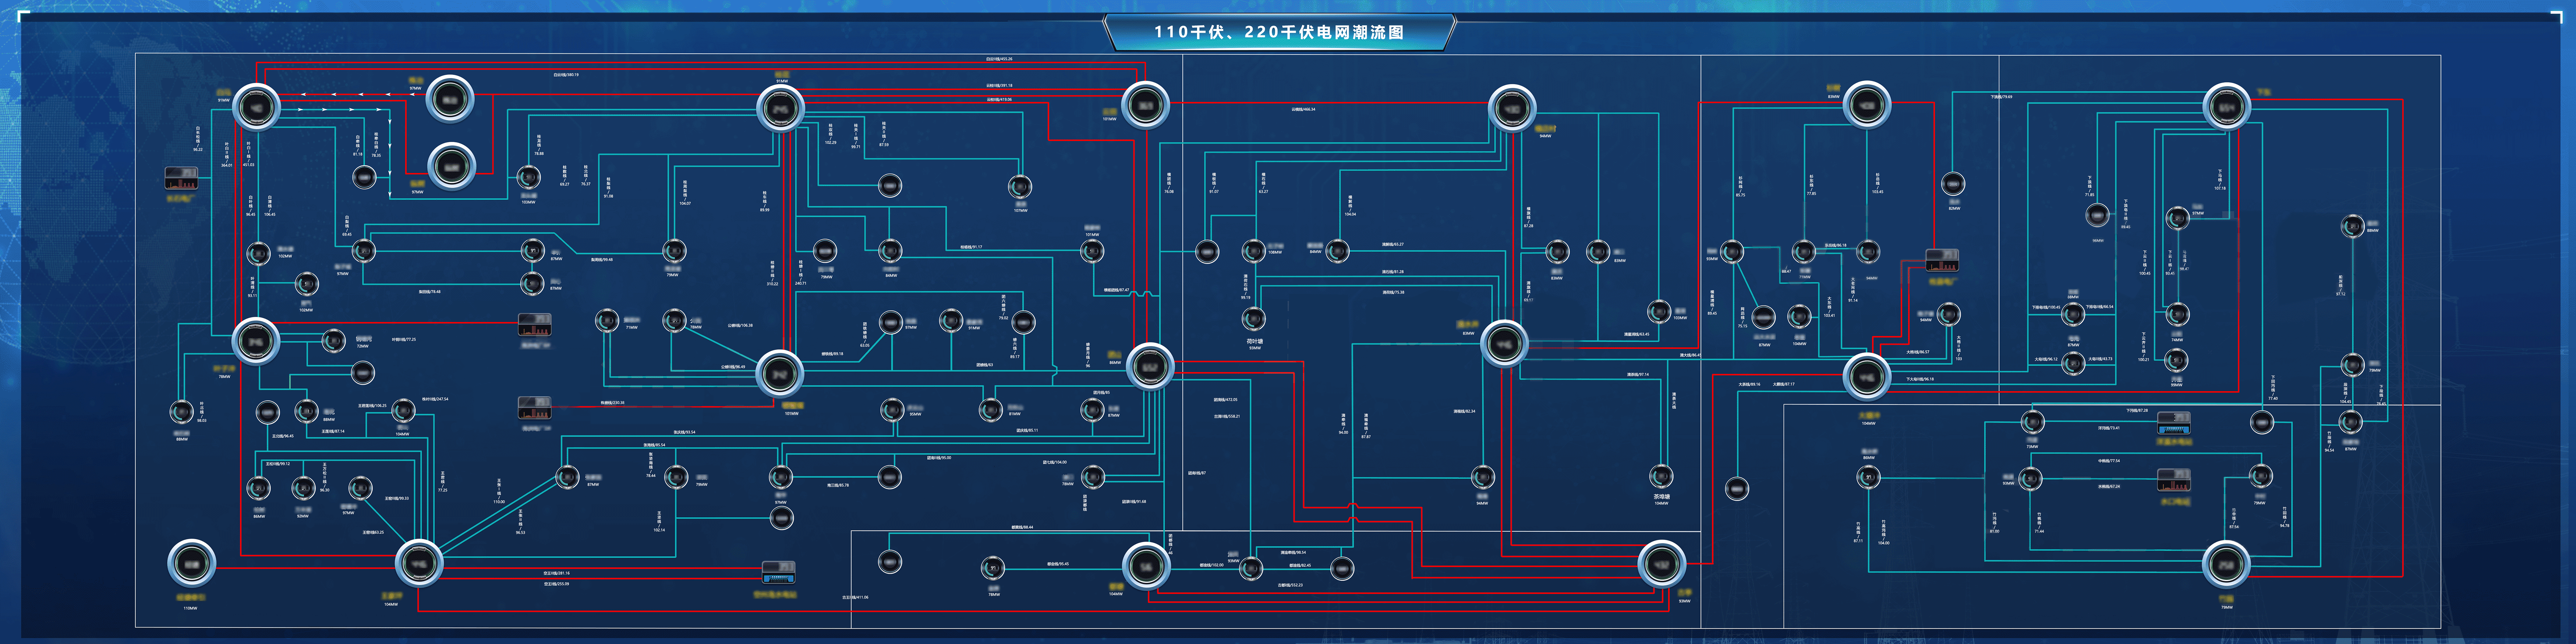Click line label 梨田线/78.48

point(429,292)
